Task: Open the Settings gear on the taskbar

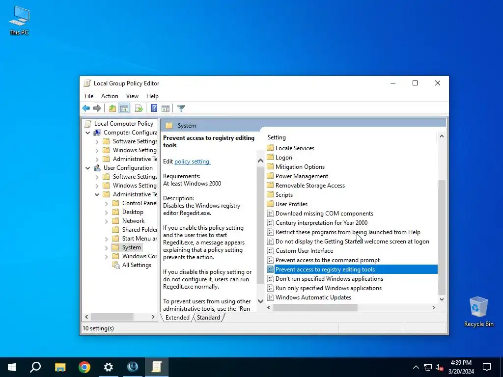Action: [109, 367]
